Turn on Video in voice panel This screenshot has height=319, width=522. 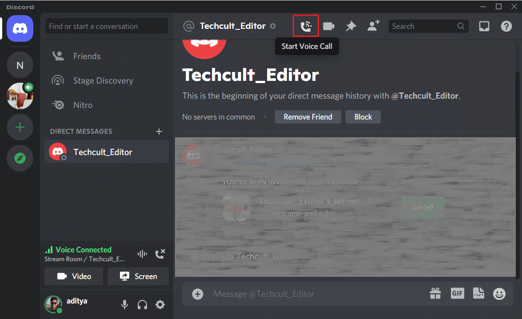coord(74,276)
